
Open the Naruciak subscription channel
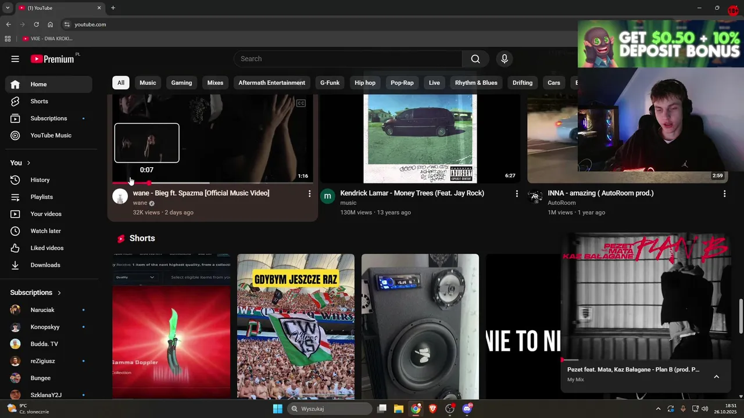point(49,310)
